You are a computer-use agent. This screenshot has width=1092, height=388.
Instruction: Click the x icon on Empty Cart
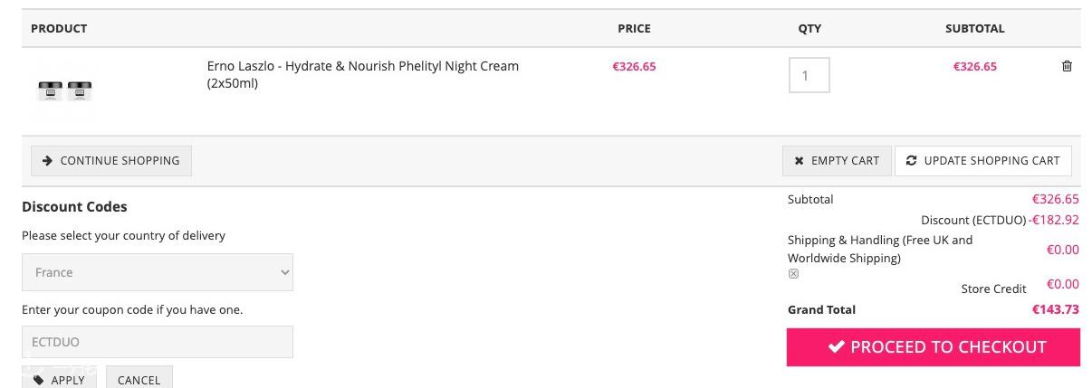799,161
